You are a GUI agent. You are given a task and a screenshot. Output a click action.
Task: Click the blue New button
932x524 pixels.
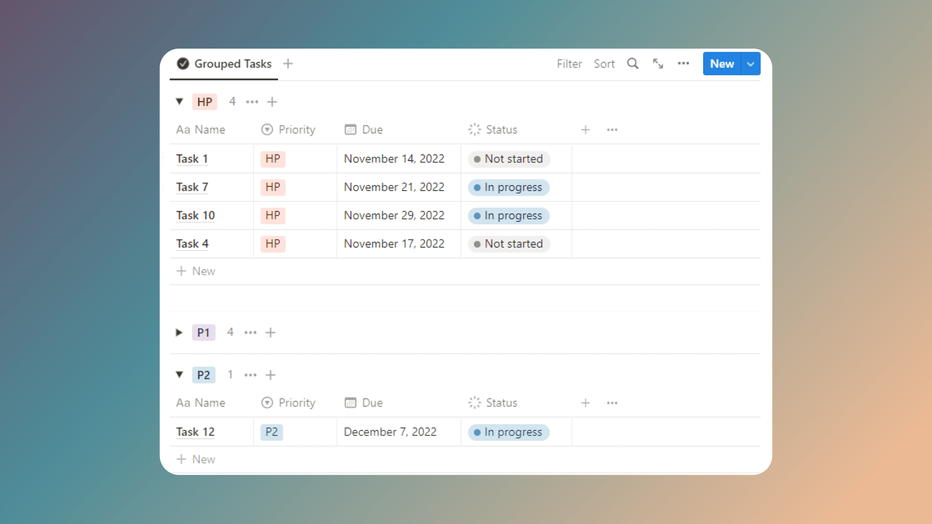(722, 64)
